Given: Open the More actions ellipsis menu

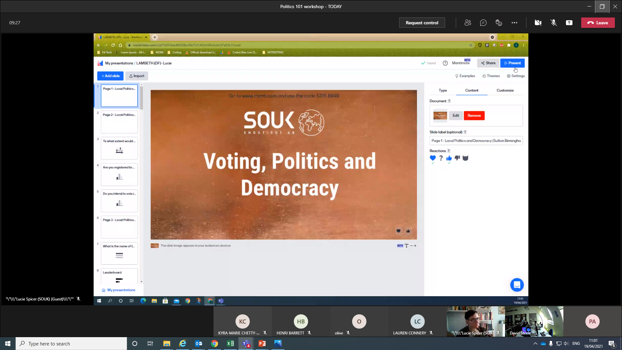Looking at the screenshot, I should pos(514,23).
